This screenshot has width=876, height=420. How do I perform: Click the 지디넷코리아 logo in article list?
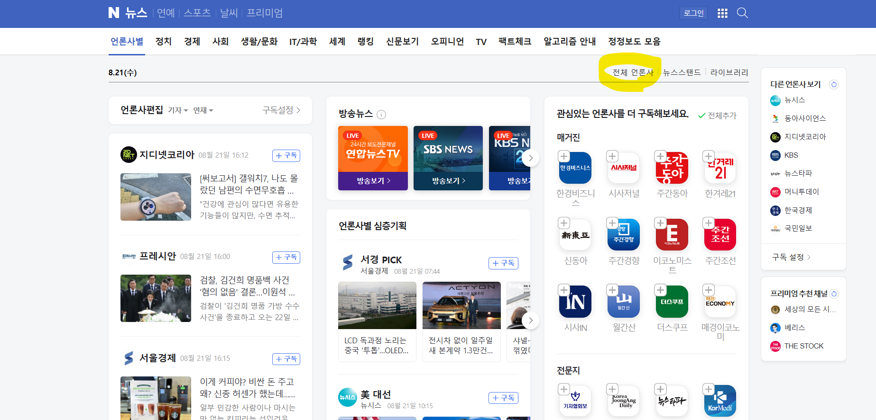129,155
